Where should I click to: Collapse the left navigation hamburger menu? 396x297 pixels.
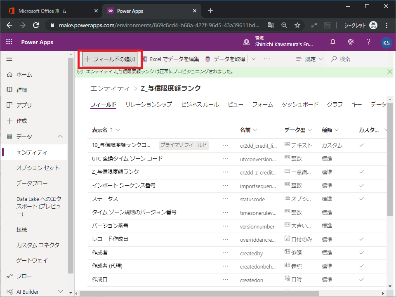[9, 59]
